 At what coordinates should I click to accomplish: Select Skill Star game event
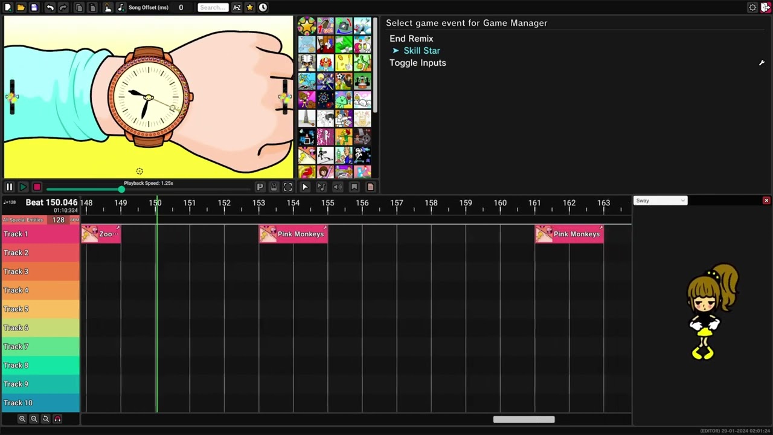(422, 51)
